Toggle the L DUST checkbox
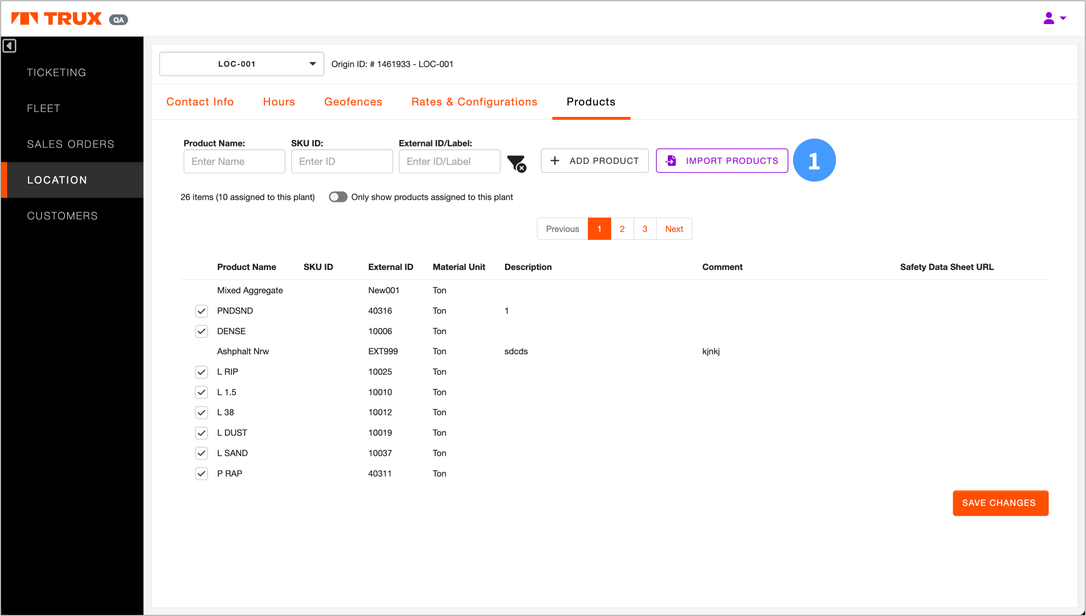 [201, 433]
